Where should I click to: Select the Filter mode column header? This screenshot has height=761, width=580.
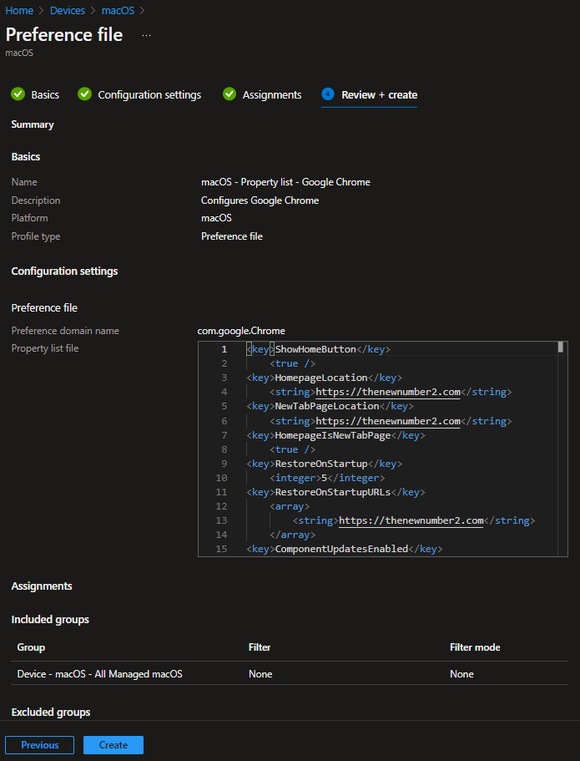475,647
